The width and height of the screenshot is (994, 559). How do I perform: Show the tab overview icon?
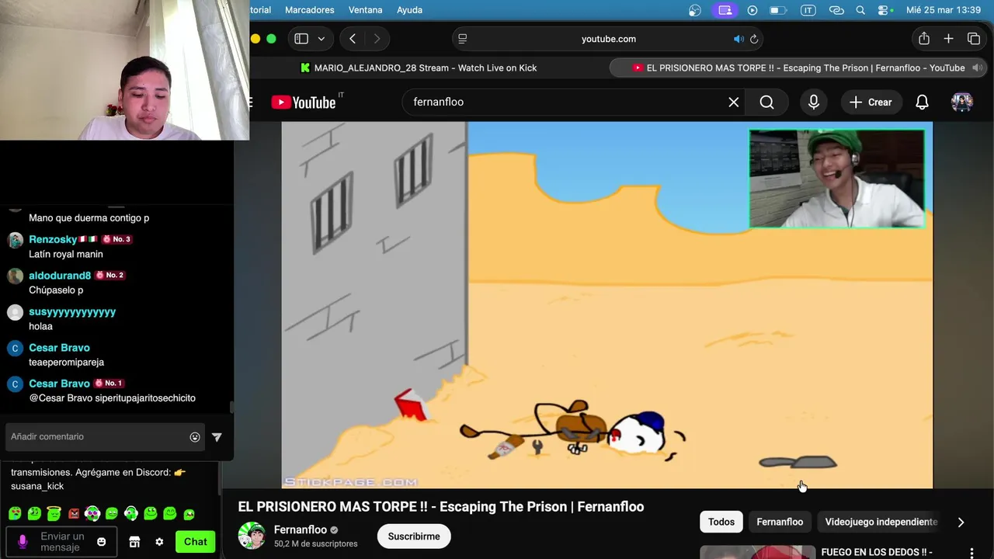coord(974,39)
